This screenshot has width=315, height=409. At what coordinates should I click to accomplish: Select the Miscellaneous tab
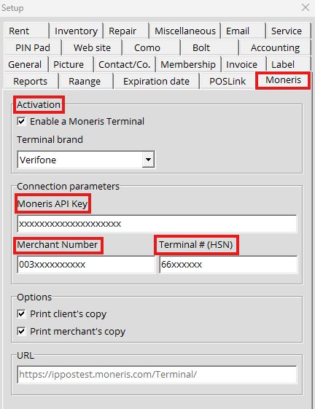point(185,31)
